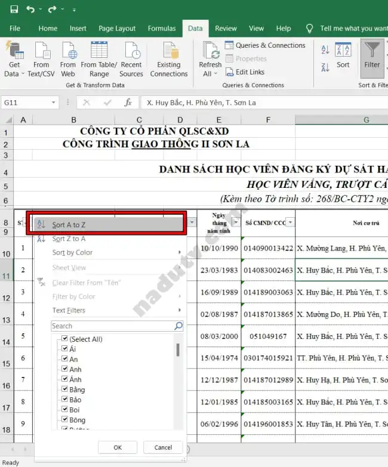This screenshot has width=388, height=467.
Task: Open the Undo history dropdown arrow
Action: [x=40, y=9]
